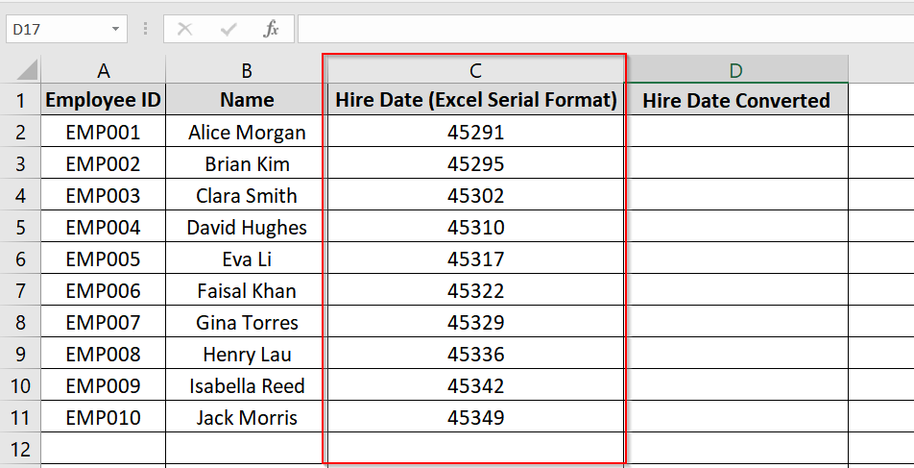This screenshot has width=914, height=468.
Task: Select cell containing EMP005
Action: click(x=103, y=258)
